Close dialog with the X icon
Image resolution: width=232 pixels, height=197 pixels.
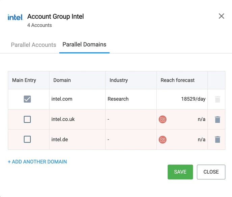(221, 16)
